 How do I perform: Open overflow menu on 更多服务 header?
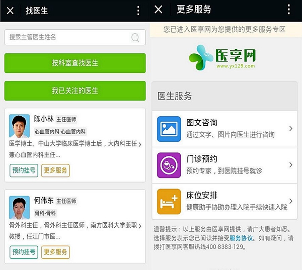288,9
